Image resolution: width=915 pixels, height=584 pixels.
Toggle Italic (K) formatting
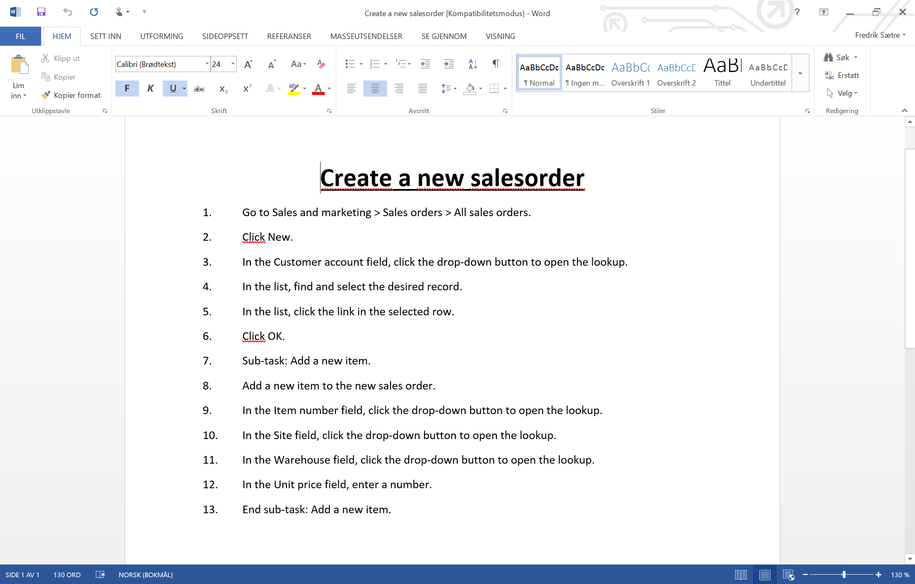coord(150,88)
